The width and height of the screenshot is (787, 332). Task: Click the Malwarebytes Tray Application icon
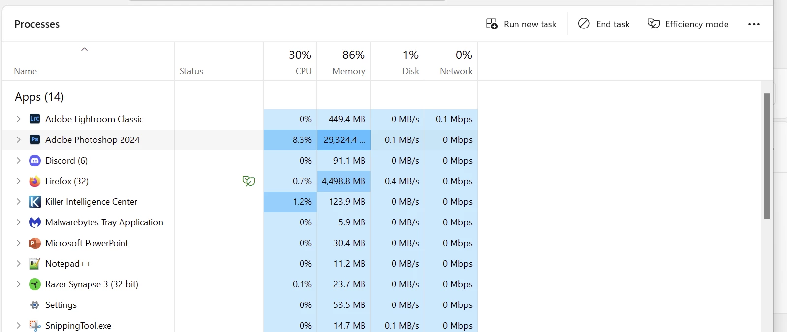[x=35, y=222]
